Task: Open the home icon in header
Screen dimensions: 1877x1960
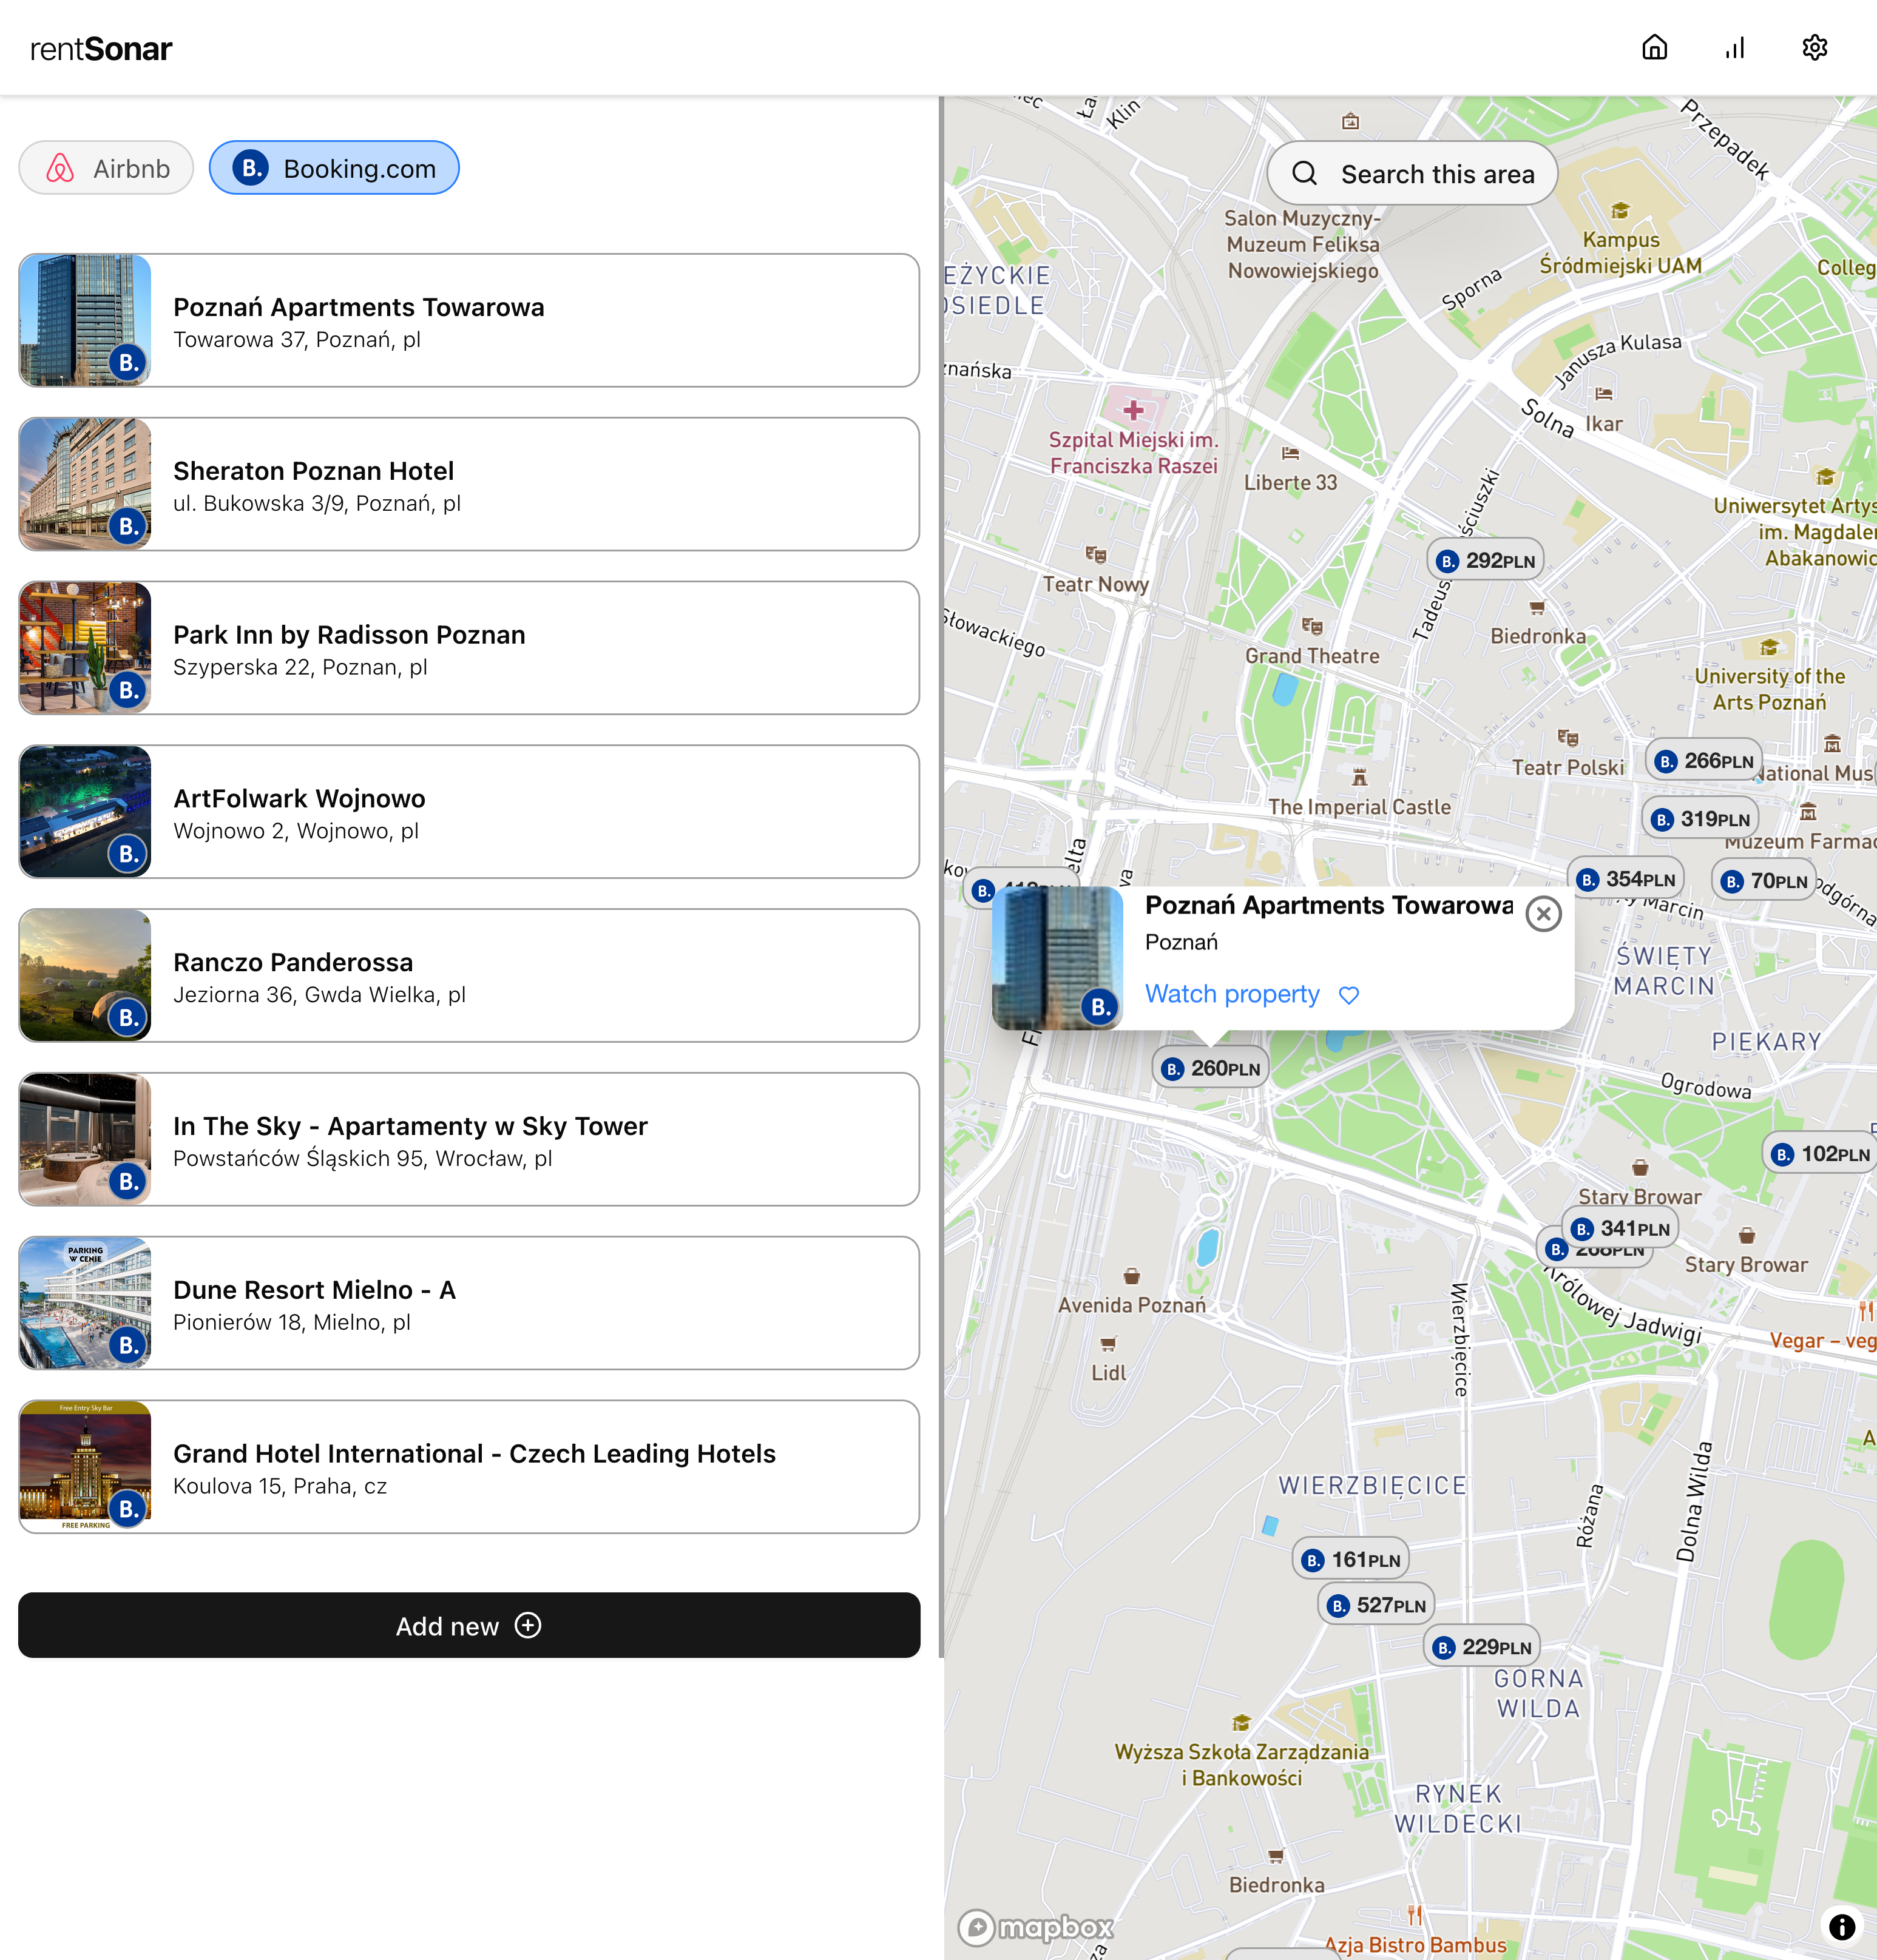Action: pos(1654,47)
